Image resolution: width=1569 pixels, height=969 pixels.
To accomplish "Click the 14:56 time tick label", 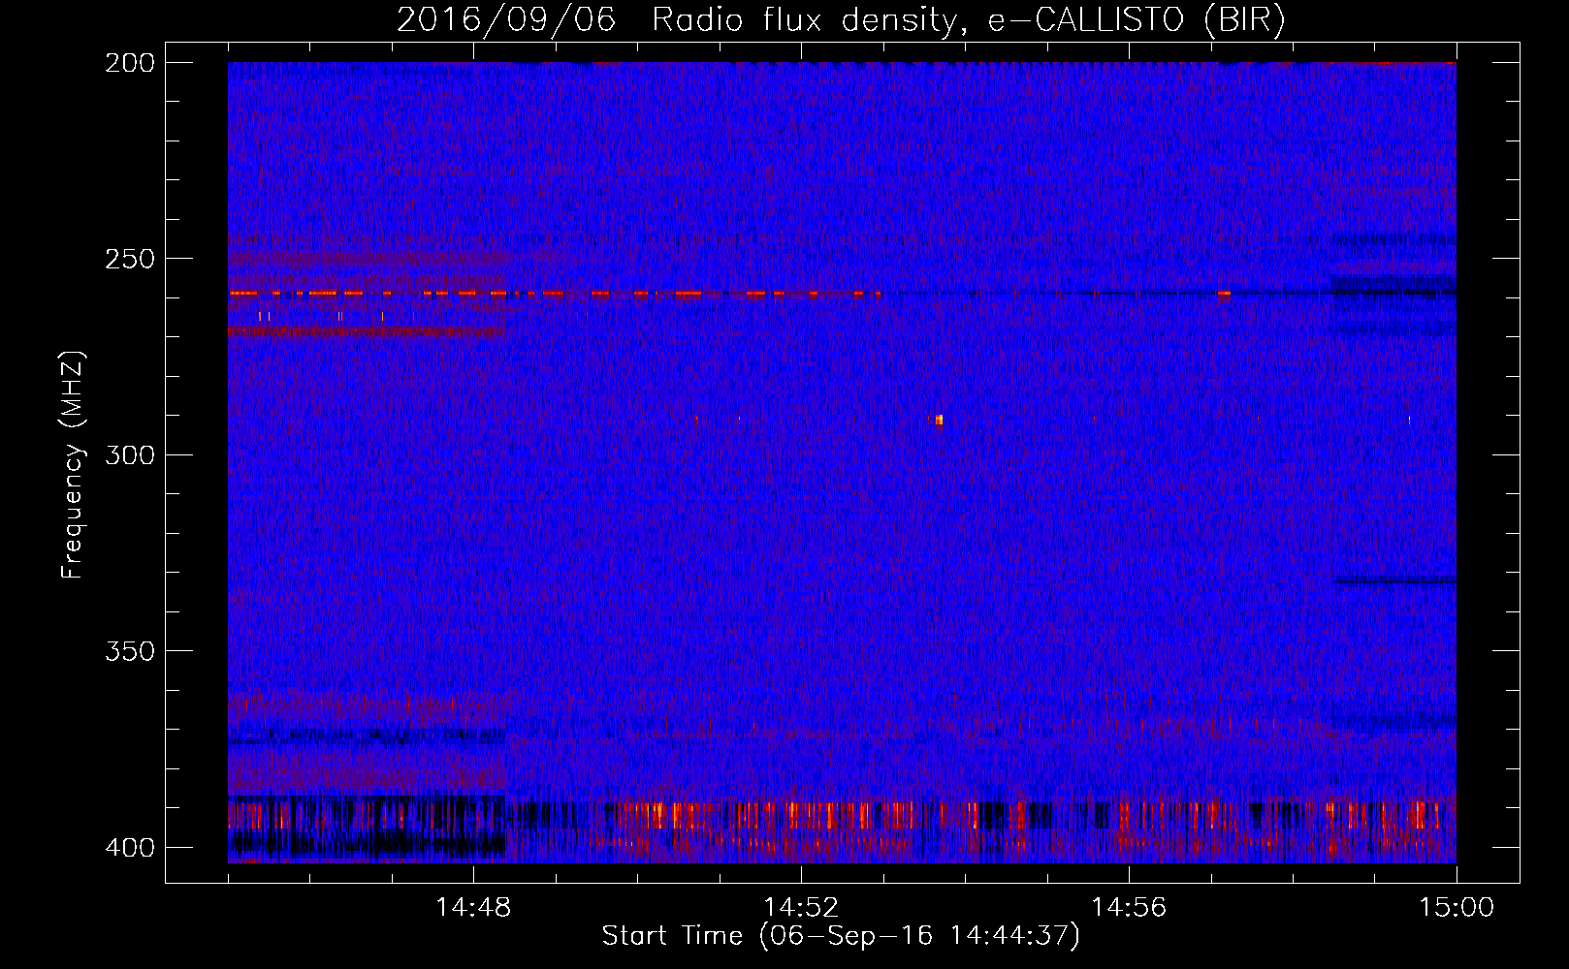I will (1129, 908).
